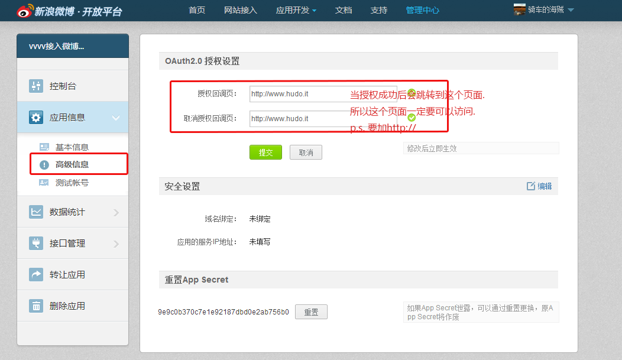Click the 重置 App Secret button
This screenshot has height=360, width=622.
(x=312, y=312)
